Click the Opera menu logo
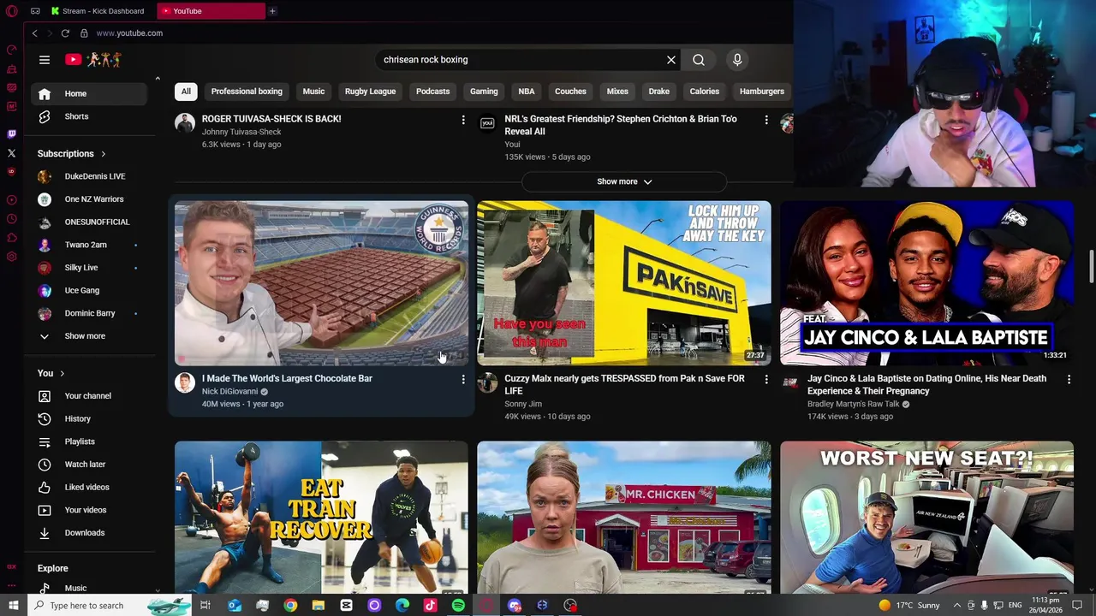The image size is (1096, 616). (11, 11)
